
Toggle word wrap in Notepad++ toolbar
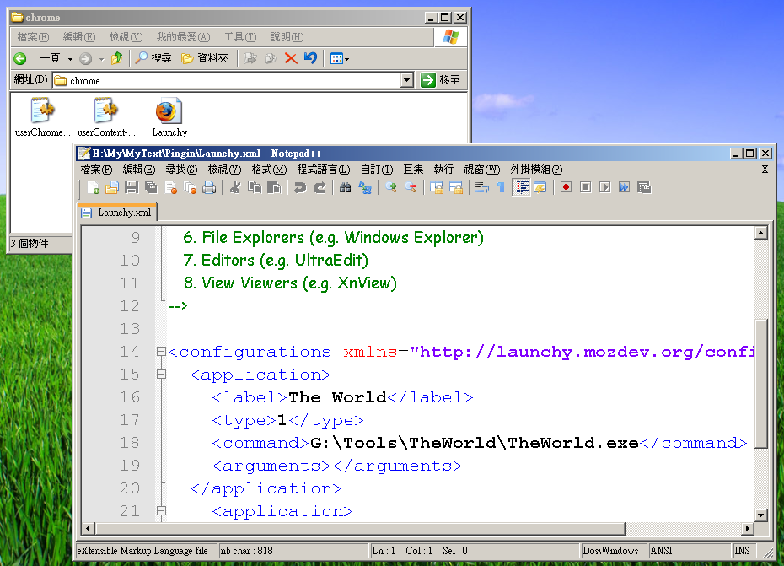[481, 187]
